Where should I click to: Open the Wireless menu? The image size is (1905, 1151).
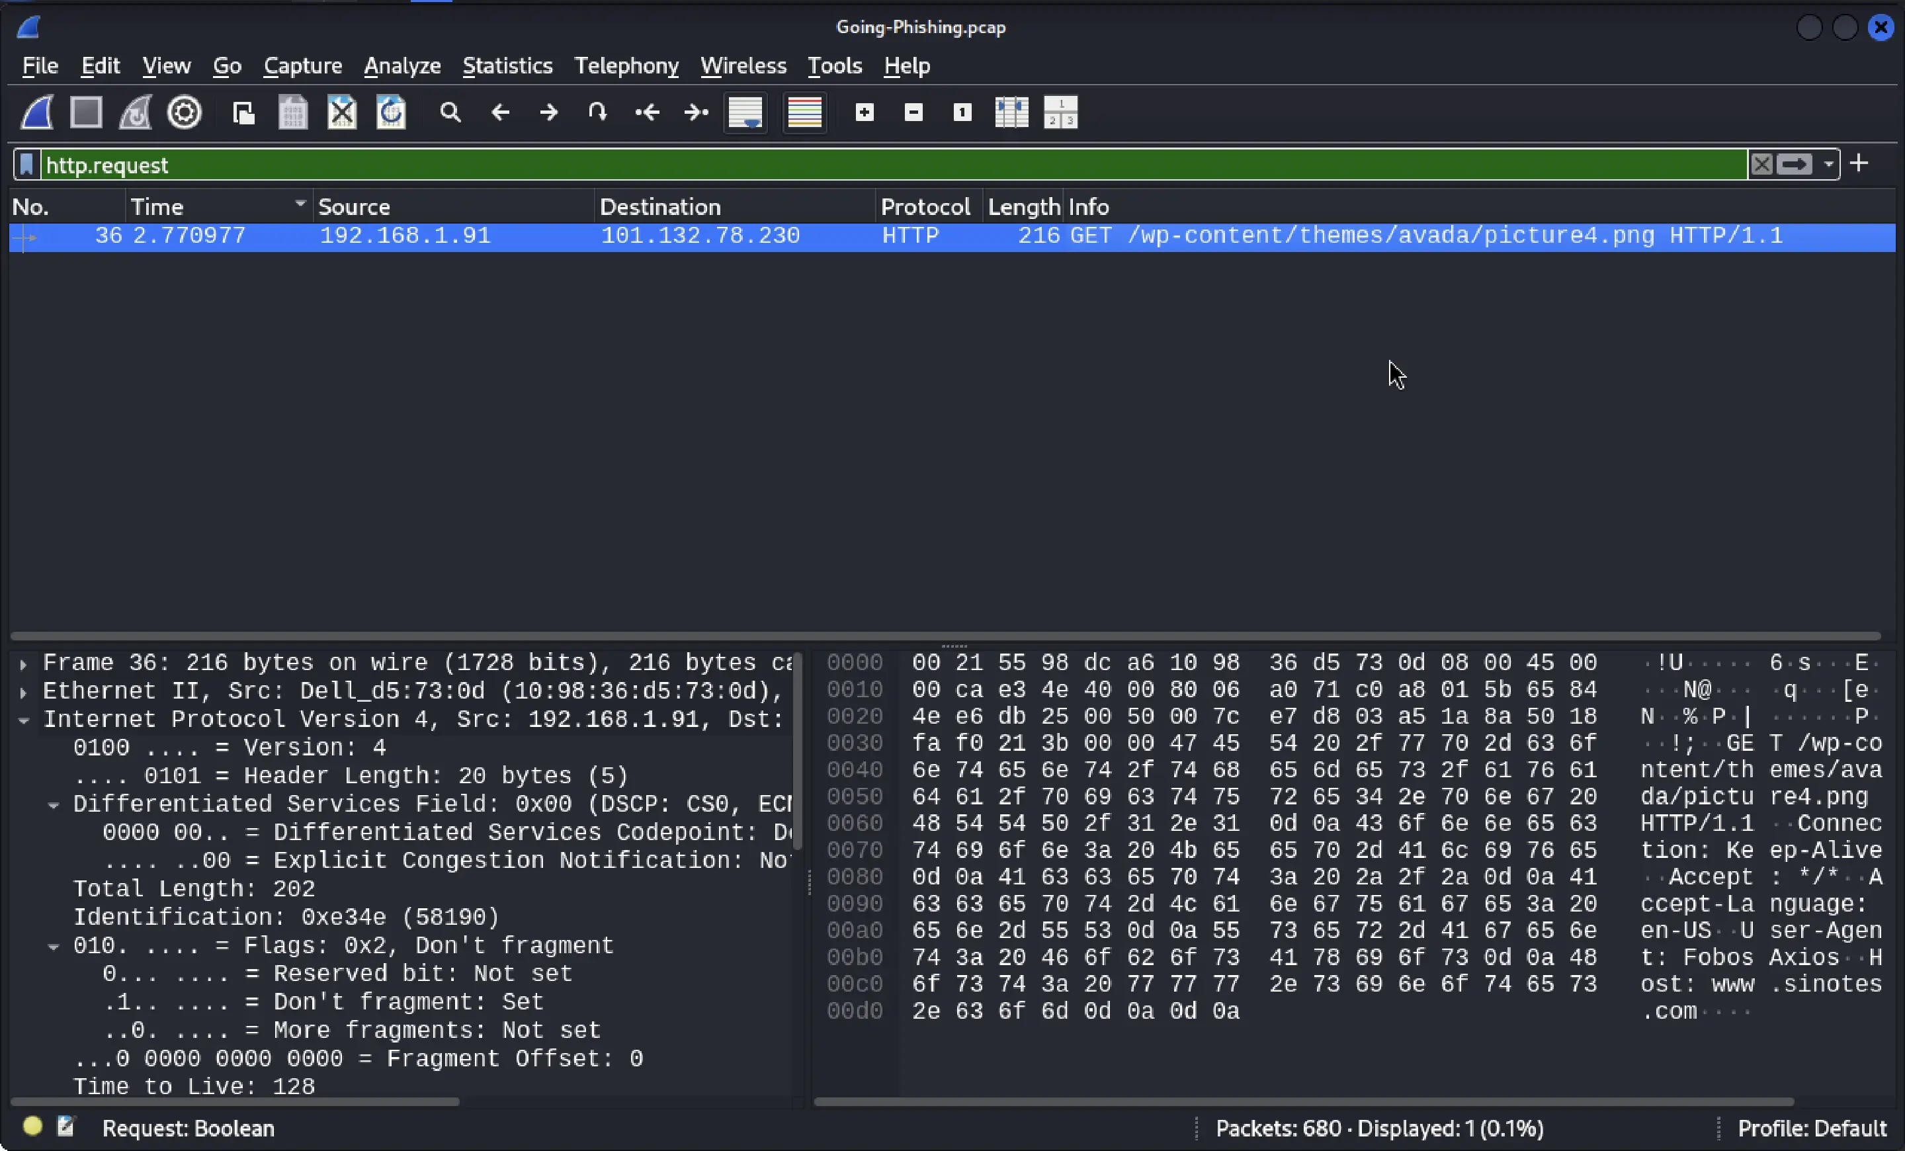743,65
